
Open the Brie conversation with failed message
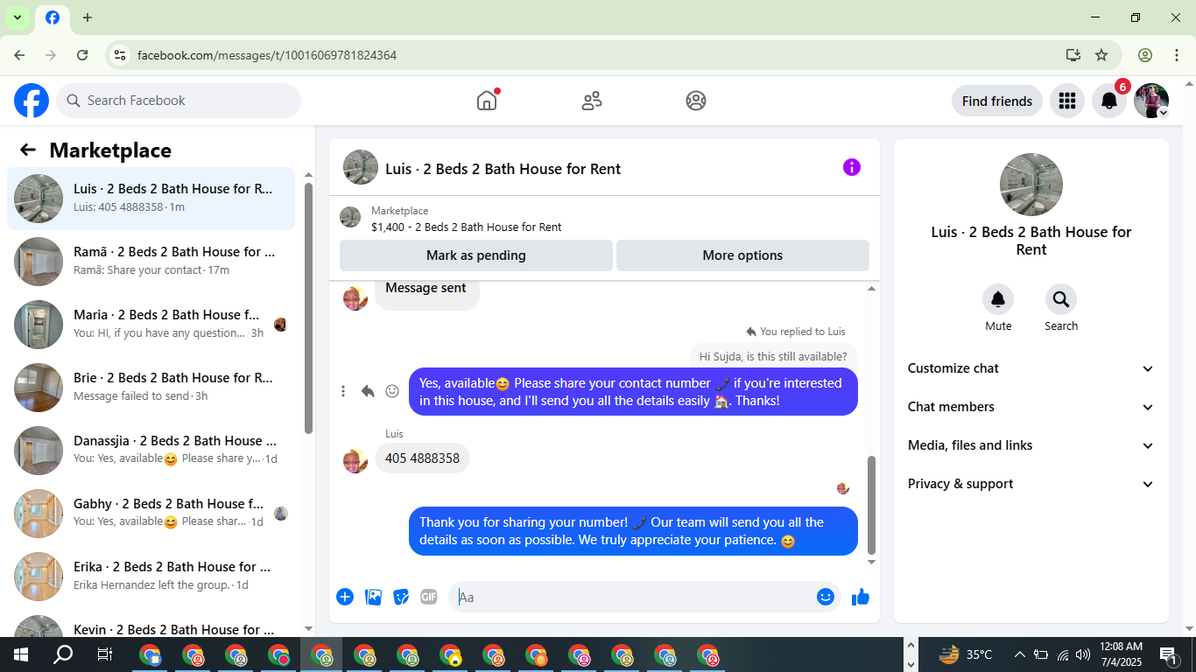point(151,388)
